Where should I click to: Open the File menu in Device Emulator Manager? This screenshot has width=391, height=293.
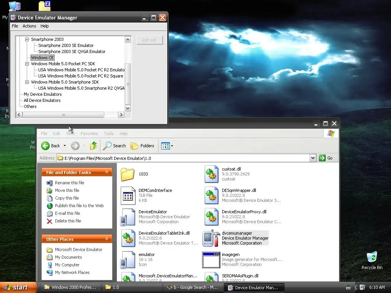coord(15,26)
